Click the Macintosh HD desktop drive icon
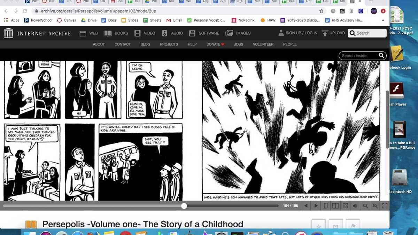418x235 pixels. click(399, 182)
